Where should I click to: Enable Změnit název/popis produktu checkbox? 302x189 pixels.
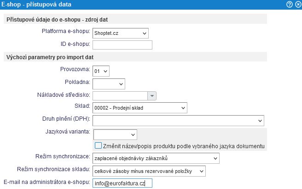tap(98, 145)
